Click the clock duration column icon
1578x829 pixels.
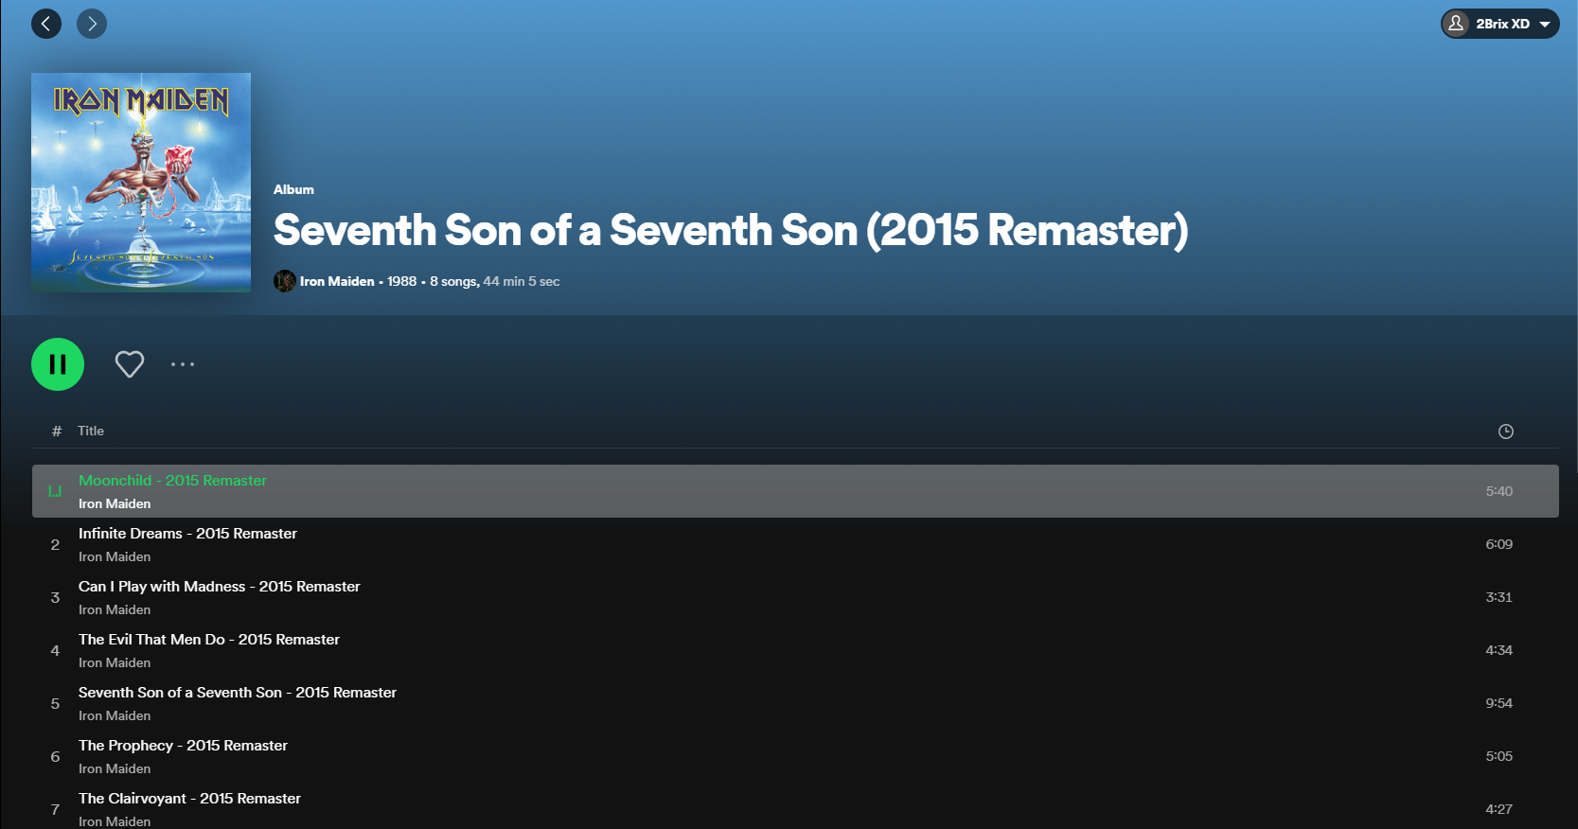coord(1506,432)
